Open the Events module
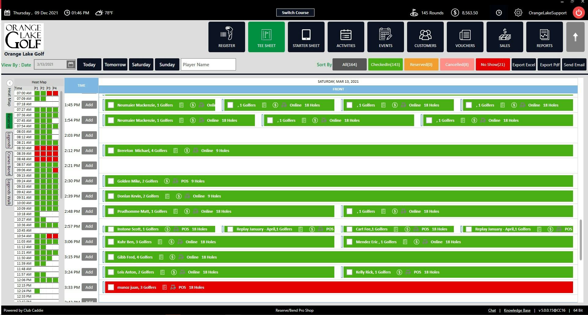The width and height of the screenshot is (588, 315). [x=385, y=37]
